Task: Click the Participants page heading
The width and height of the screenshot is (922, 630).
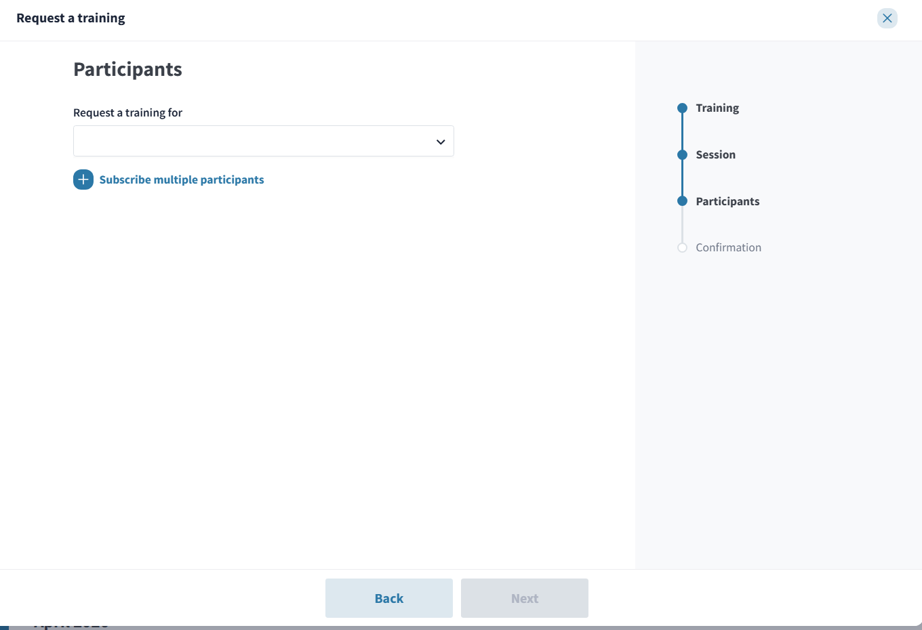Action: click(x=127, y=70)
